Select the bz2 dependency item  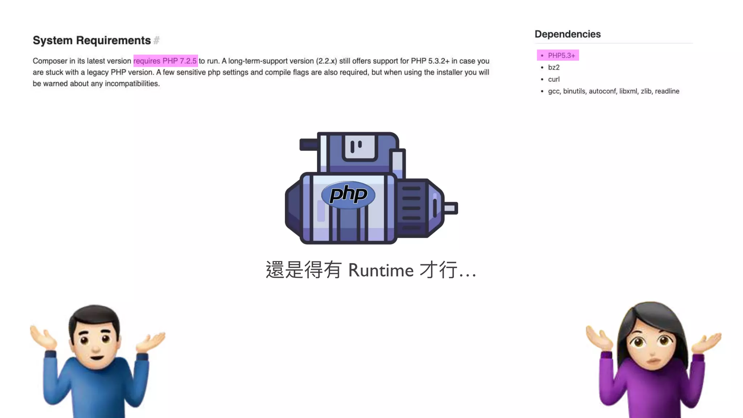pos(554,67)
